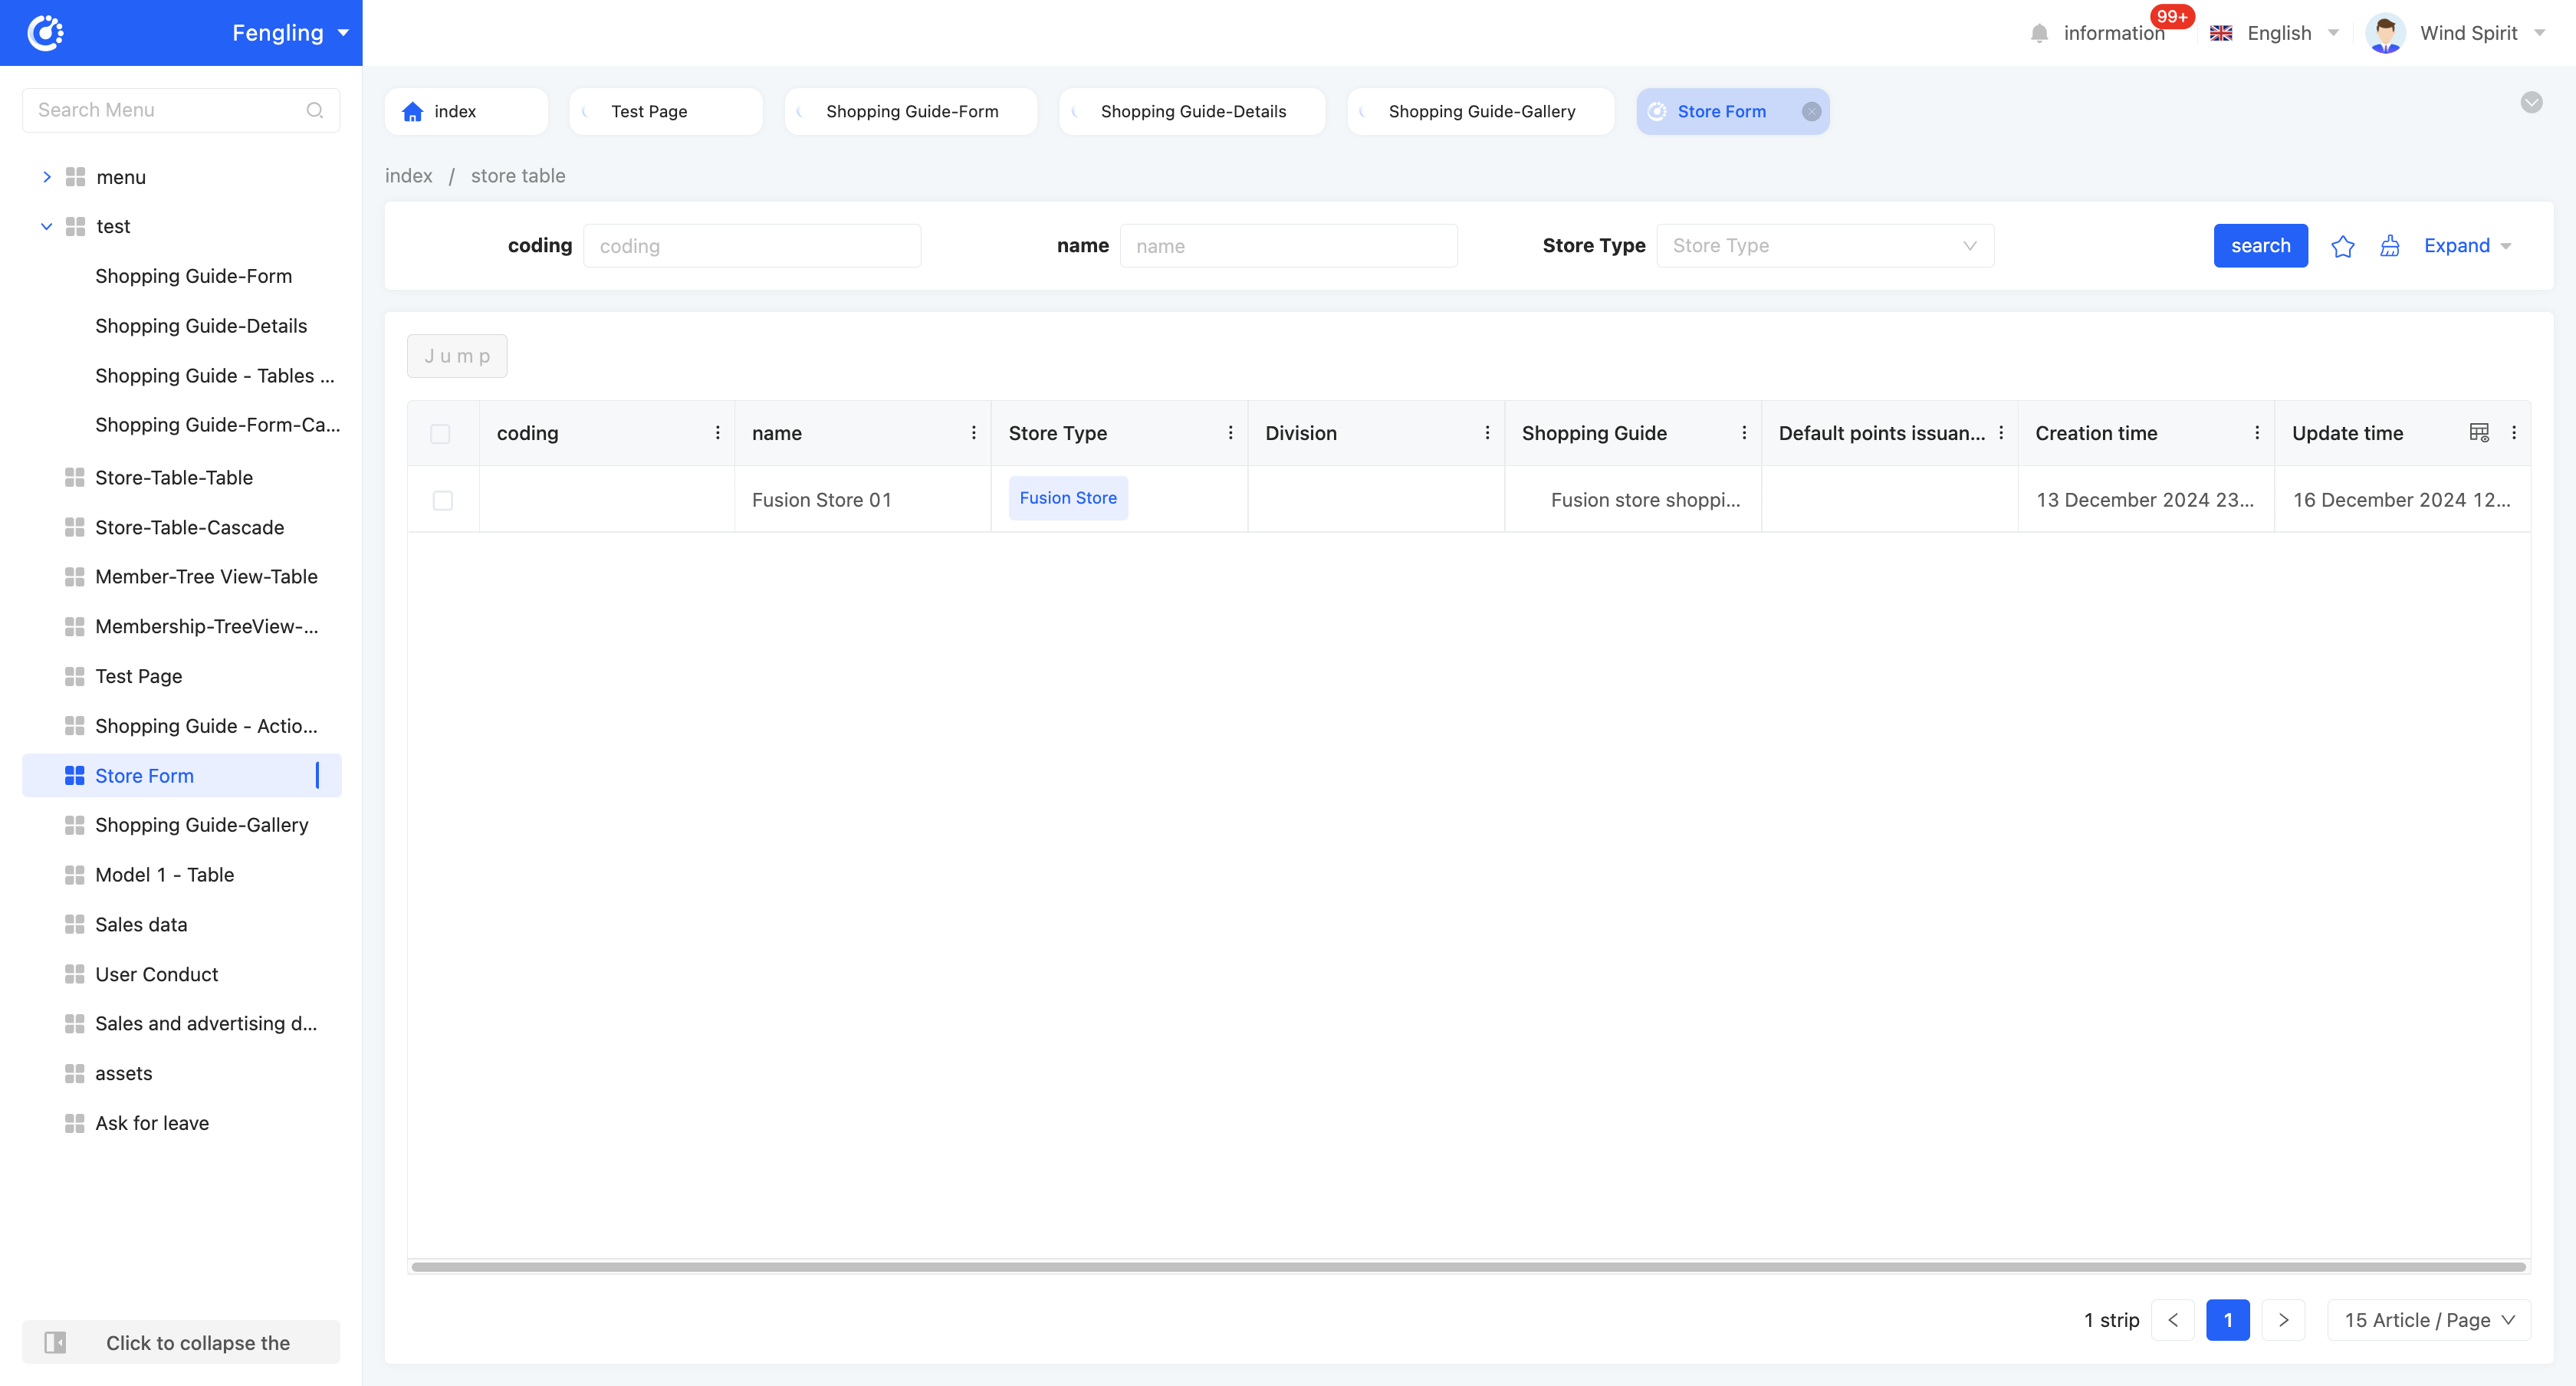Open the English language dropdown
Viewport: 2576px width, 1386px height.
click(2279, 33)
